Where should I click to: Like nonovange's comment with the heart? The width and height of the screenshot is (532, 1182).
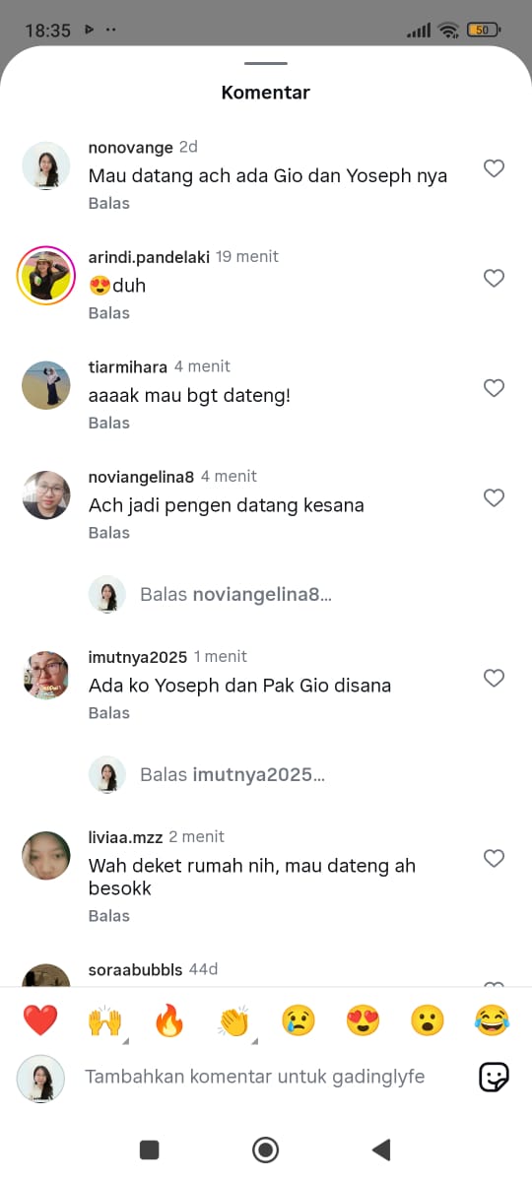pos(494,168)
